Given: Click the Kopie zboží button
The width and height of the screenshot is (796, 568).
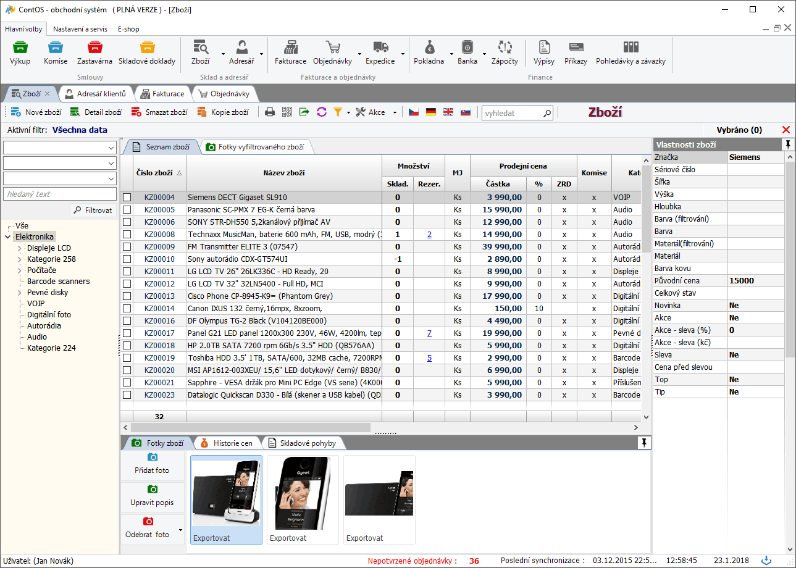Looking at the screenshot, I should pyautogui.click(x=222, y=112).
